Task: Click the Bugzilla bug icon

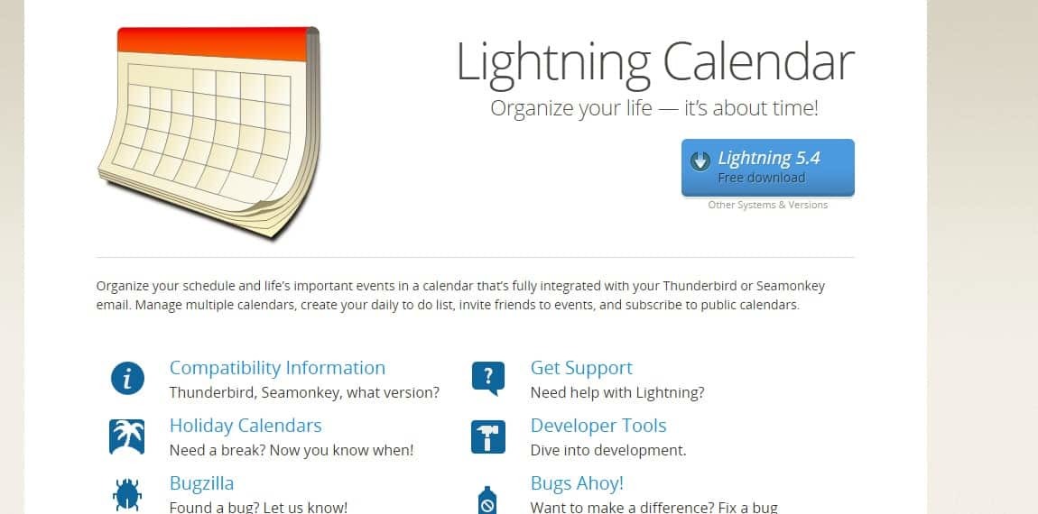Action: tap(127, 495)
